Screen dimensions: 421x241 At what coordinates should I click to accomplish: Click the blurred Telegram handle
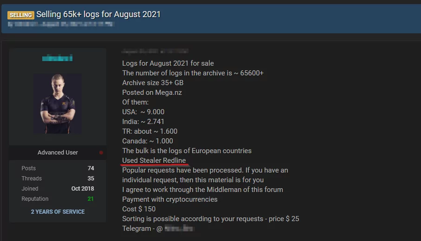click(179, 229)
